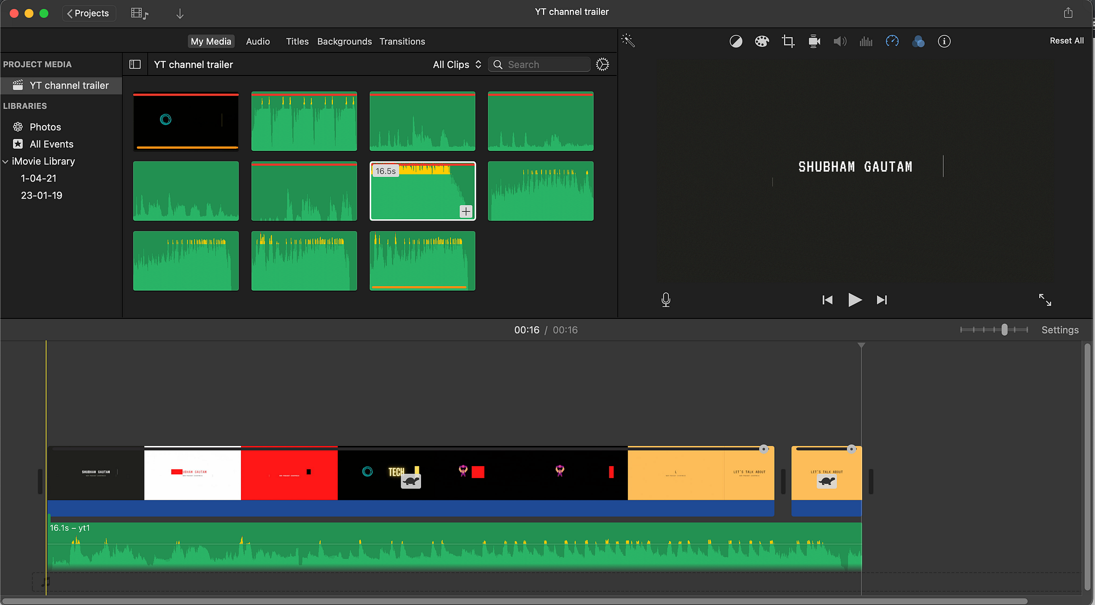Open the video stabilization camera tool
Screen dimensions: 1095x605
click(x=814, y=42)
